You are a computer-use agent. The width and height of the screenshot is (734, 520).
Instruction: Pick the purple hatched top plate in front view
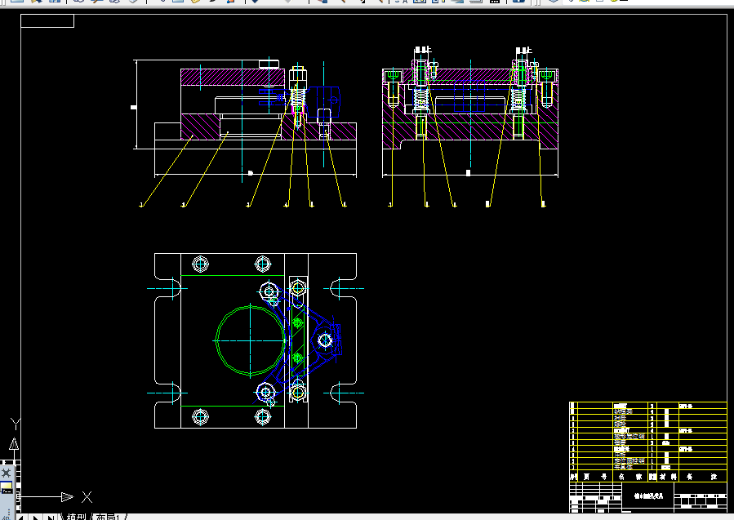[232, 77]
